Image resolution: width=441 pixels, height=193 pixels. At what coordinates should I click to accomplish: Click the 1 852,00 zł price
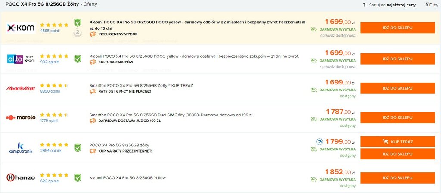coord(340,172)
